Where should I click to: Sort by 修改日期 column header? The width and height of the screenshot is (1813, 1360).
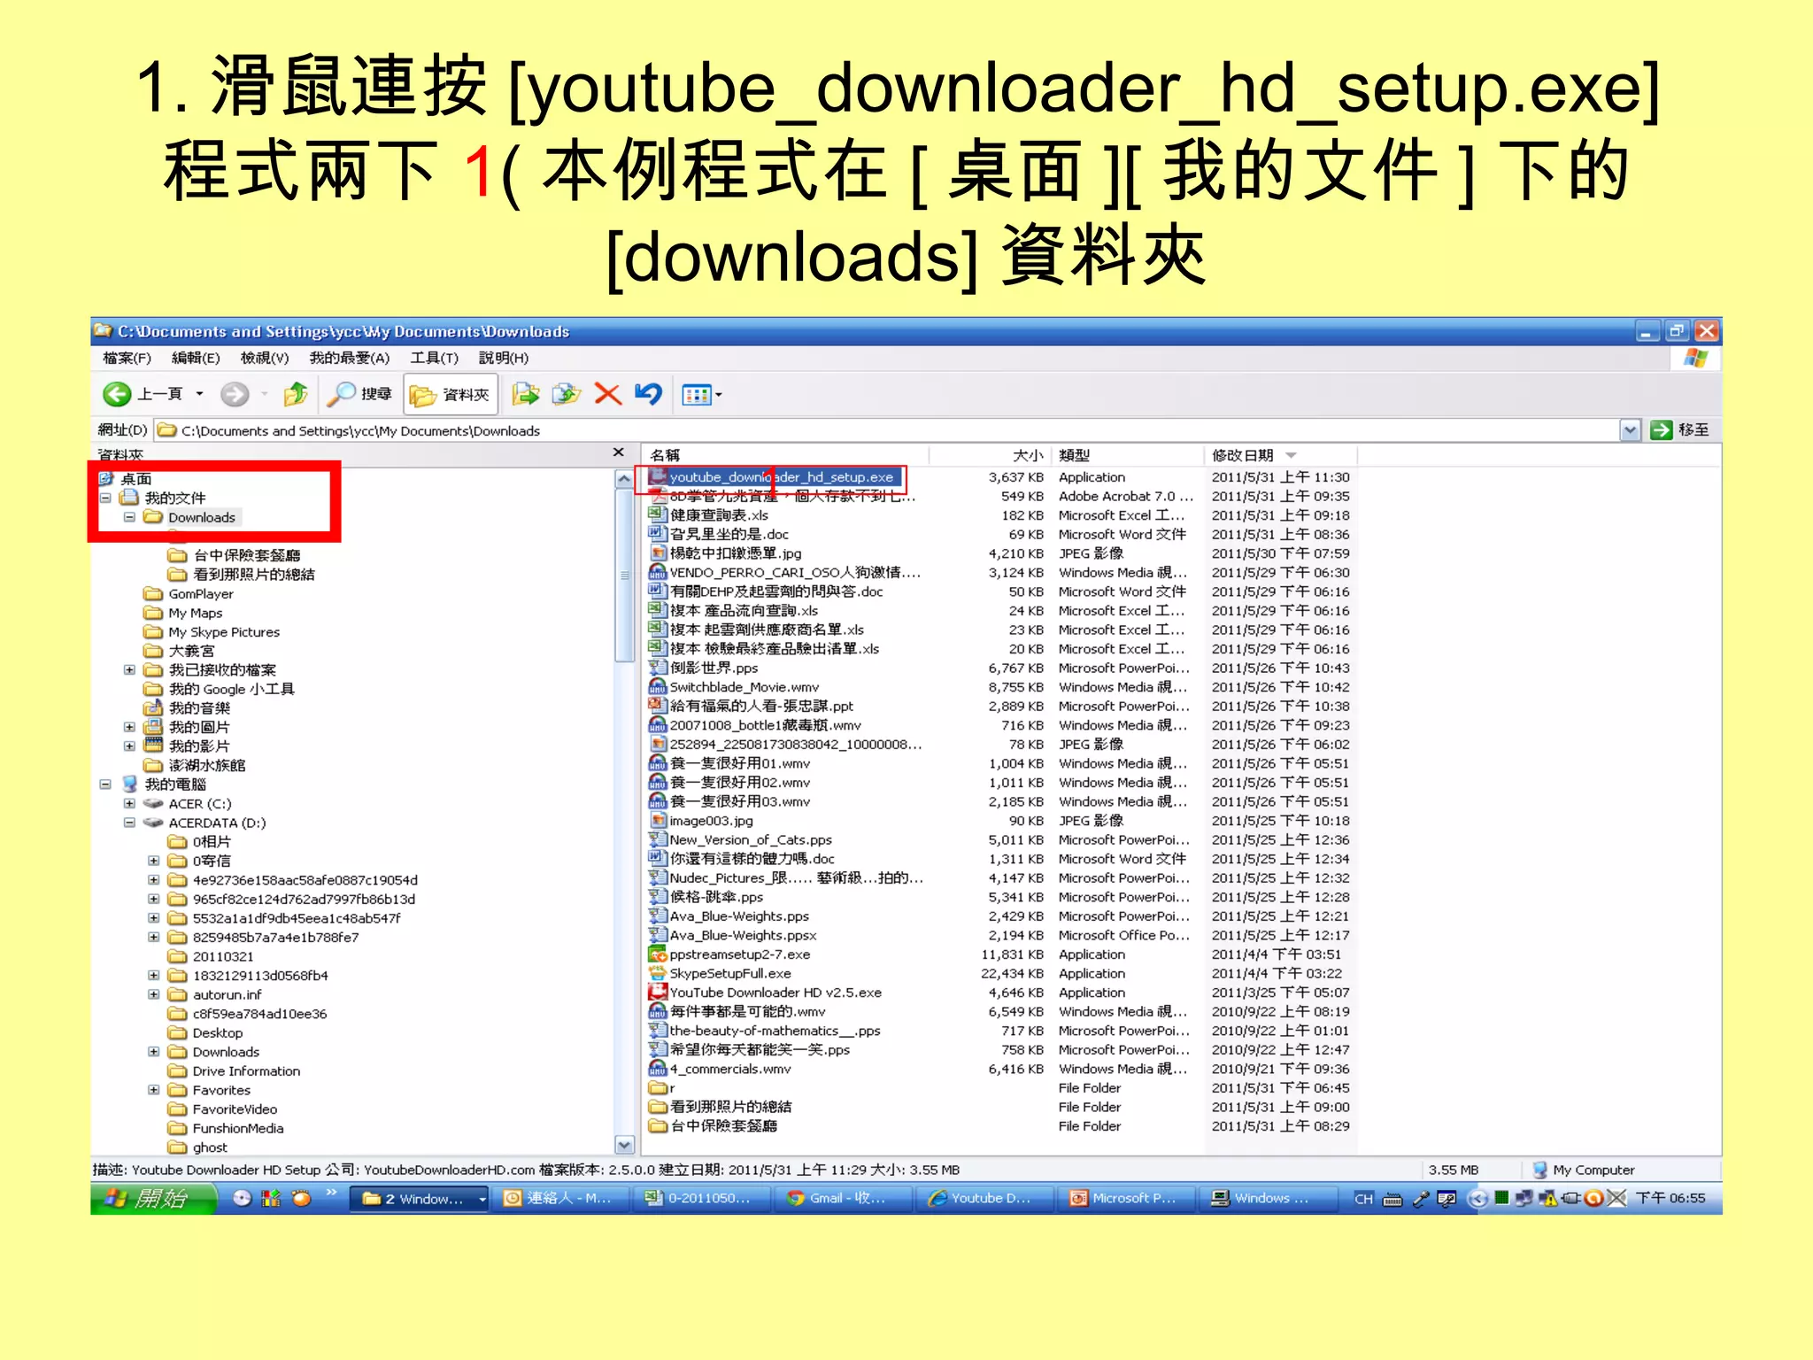[1281, 455]
